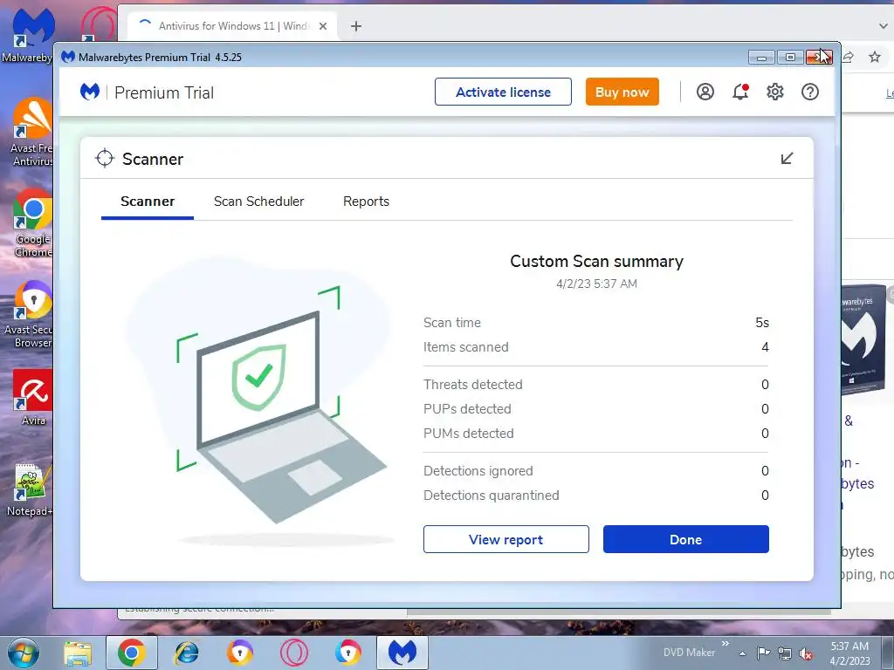Screen dimensions: 894x670
Task: Open the Opera taskbar icon
Action: click(293, 653)
